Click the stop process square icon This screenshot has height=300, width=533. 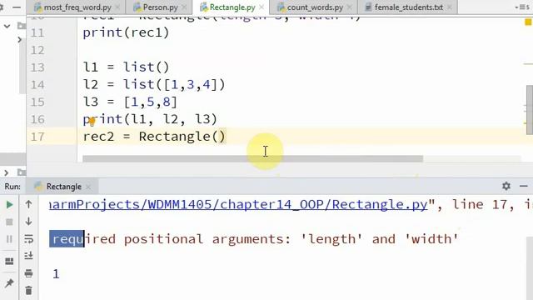9,222
